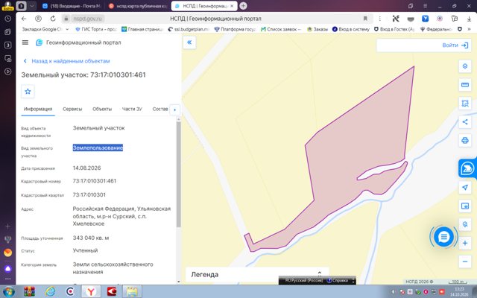Screen dimensions: 477x298
Task: Expand the Легенда panel
Action: click(x=257, y=275)
